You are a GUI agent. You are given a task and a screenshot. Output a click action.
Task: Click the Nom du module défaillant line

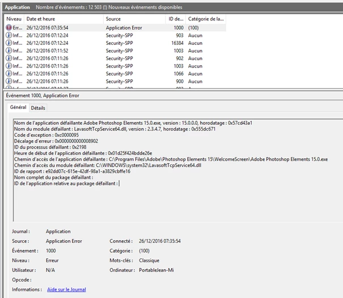115,129
